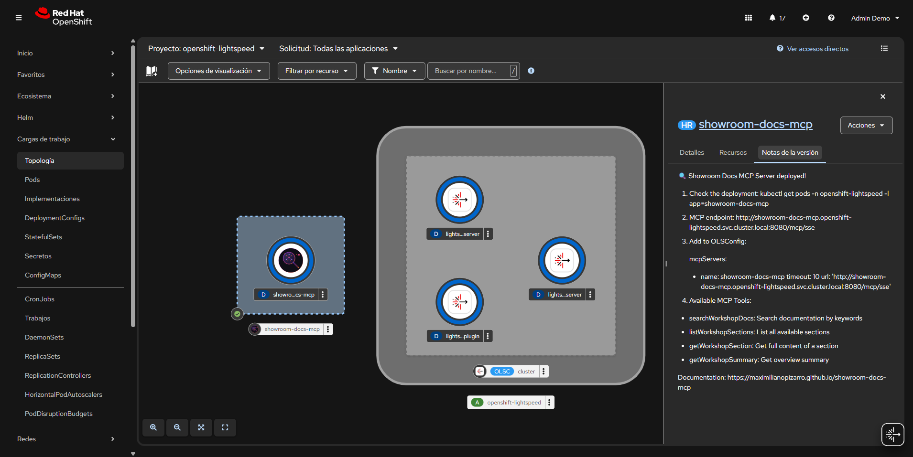Switch topology to list view icon
The image size is (913, 457).
pyautogui.click(x=884, y=48)
